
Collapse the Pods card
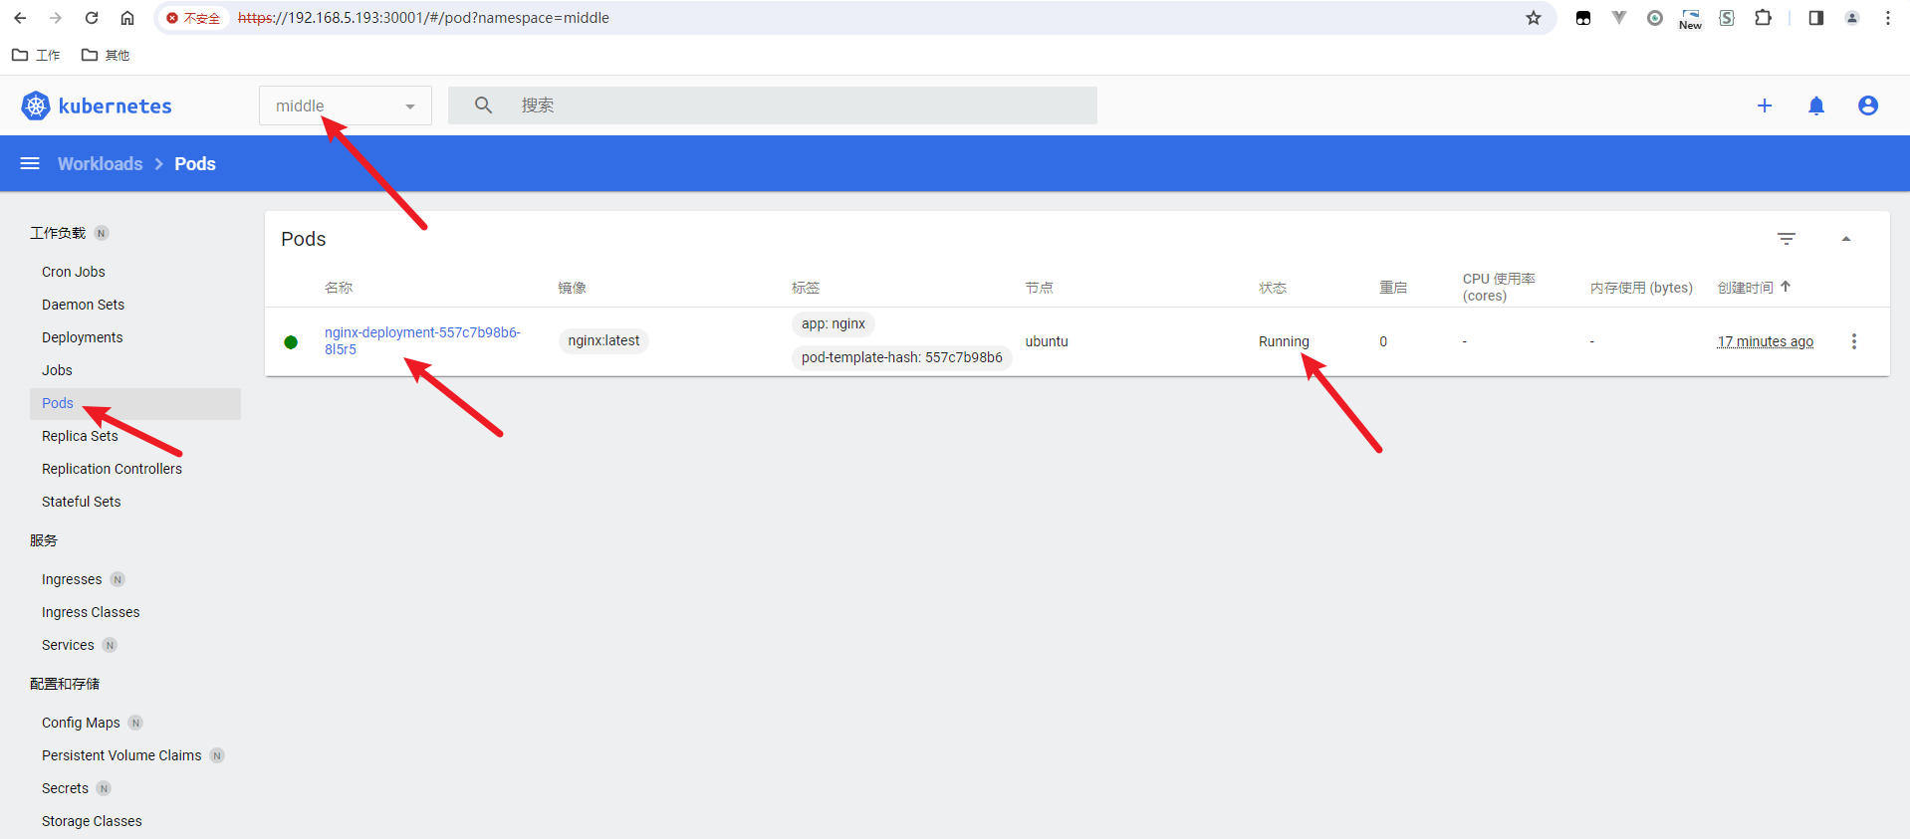1846,239
